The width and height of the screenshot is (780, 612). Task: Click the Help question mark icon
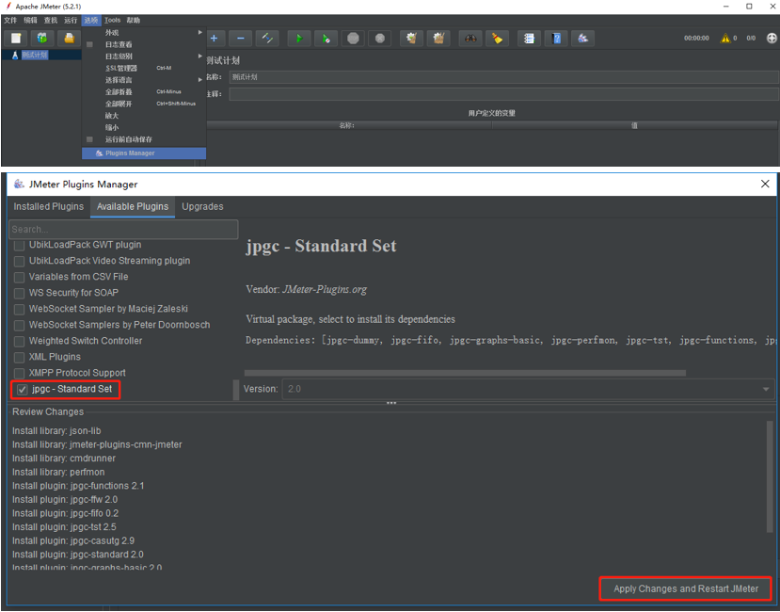556,39
